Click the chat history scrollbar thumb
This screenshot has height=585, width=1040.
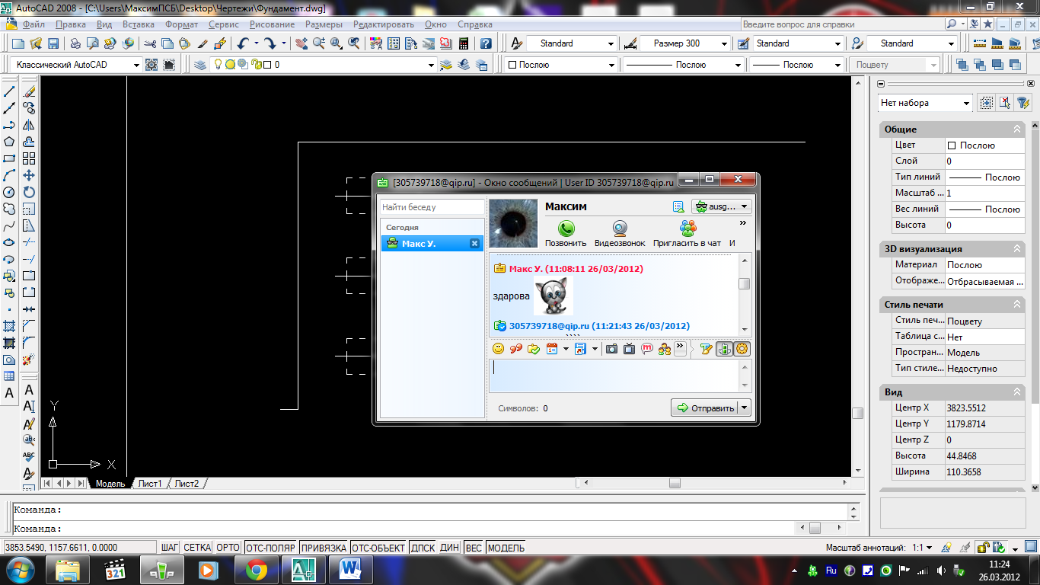pos(745,284)
